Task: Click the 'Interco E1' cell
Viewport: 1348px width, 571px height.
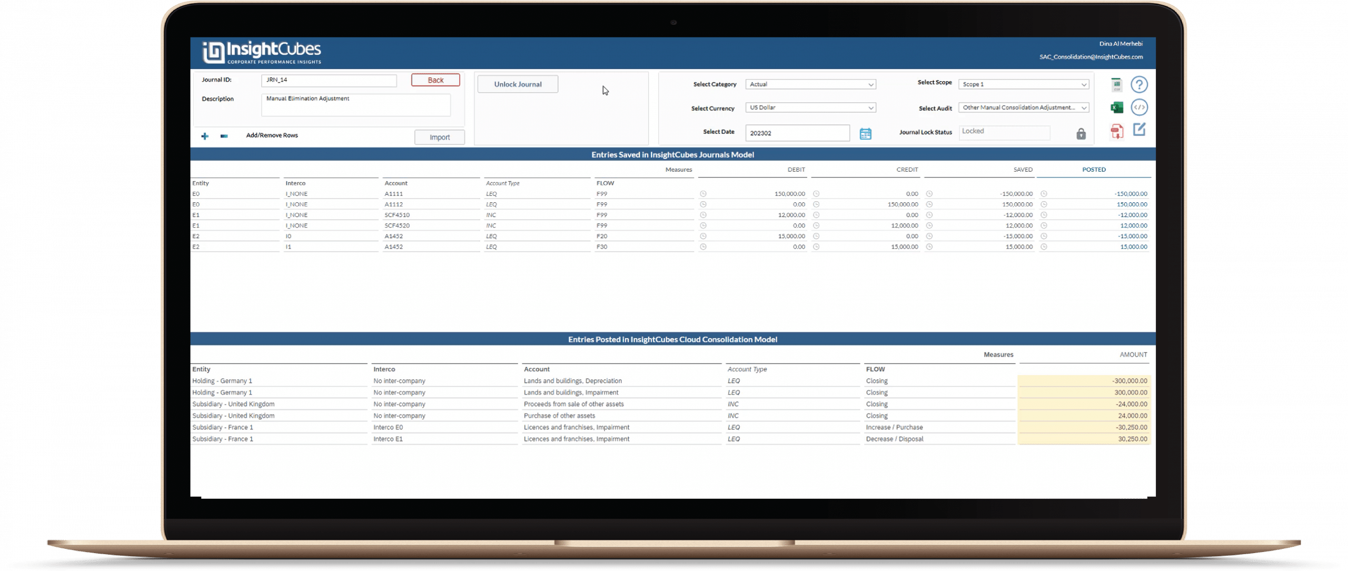Action: 388,439
